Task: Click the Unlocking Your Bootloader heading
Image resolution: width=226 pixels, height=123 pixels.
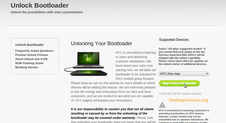Action: tap(101, 43)
